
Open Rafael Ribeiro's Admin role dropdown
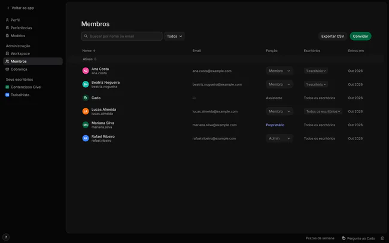pyautogui.click(x=279, y=138)
